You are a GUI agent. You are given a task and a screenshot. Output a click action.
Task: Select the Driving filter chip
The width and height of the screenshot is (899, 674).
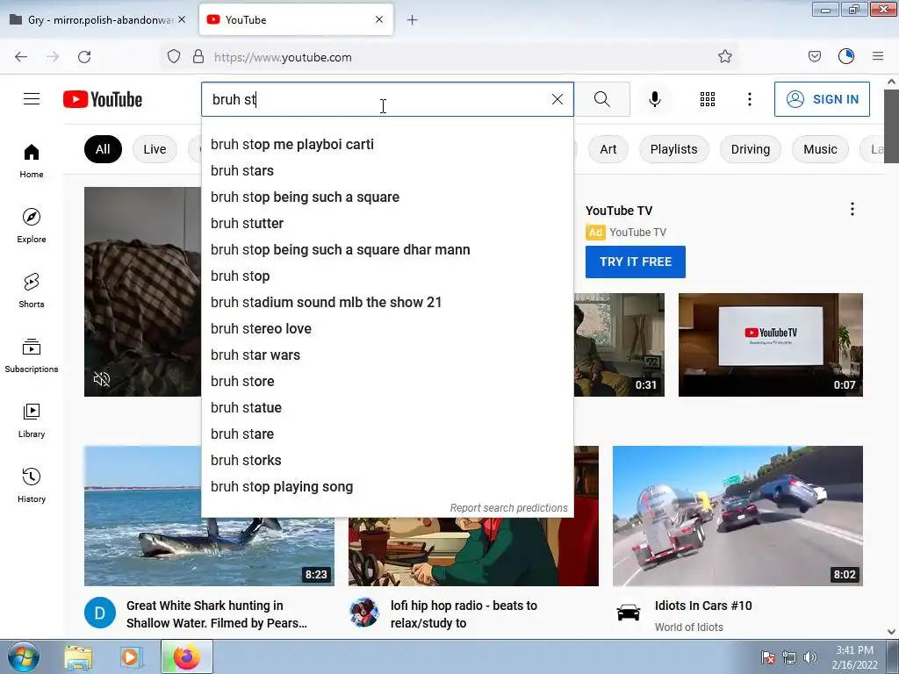[750, 149]
